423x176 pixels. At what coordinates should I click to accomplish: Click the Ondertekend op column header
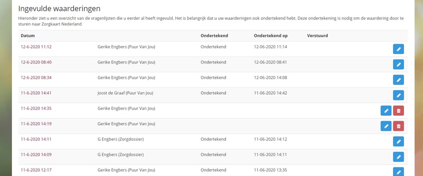coord(271,36)
